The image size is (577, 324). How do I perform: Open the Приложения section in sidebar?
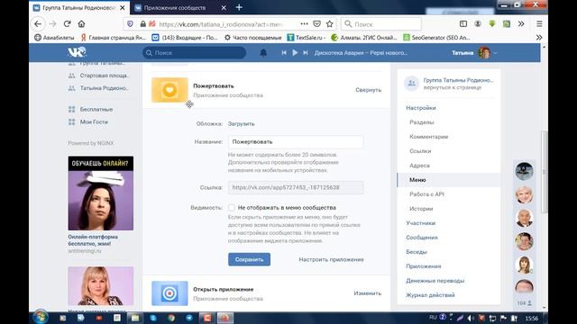[x=424, y=266]
